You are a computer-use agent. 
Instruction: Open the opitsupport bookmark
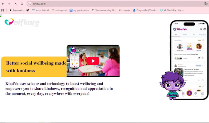(59, 10)
